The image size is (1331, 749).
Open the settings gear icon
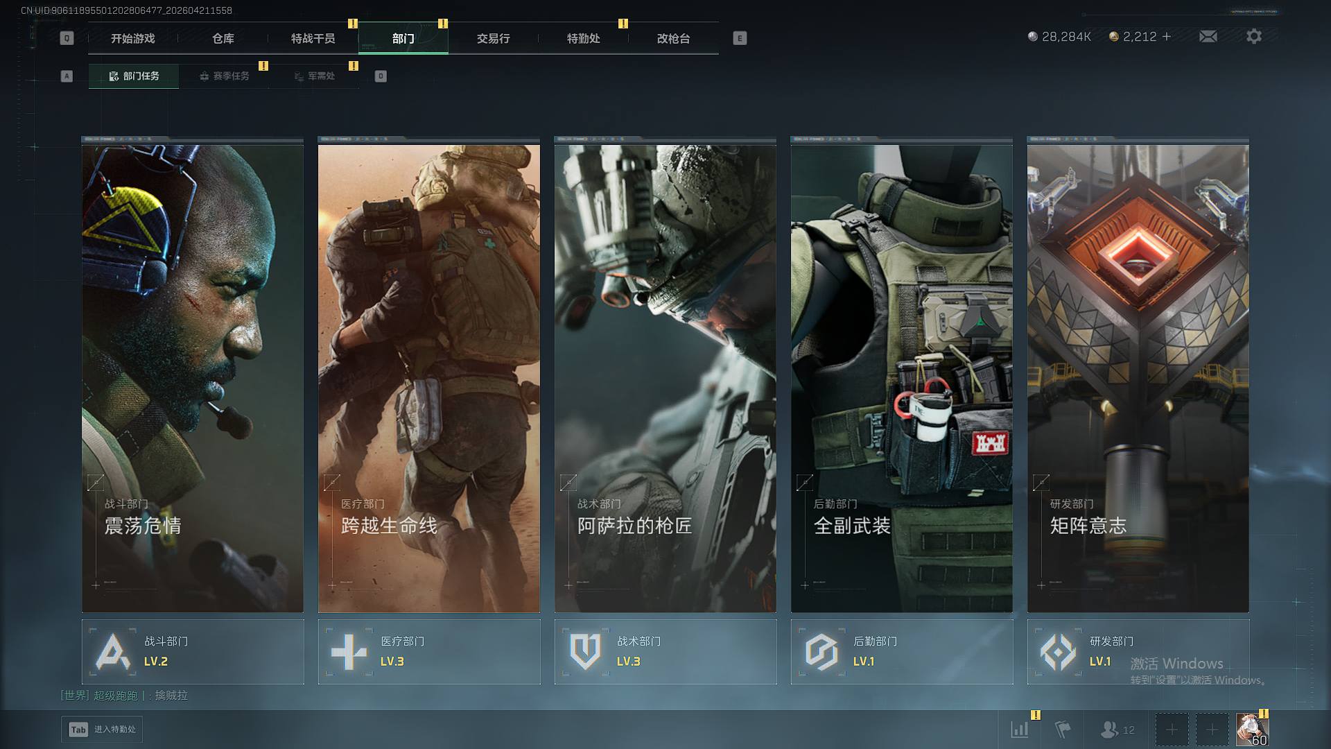(1253, 36)
